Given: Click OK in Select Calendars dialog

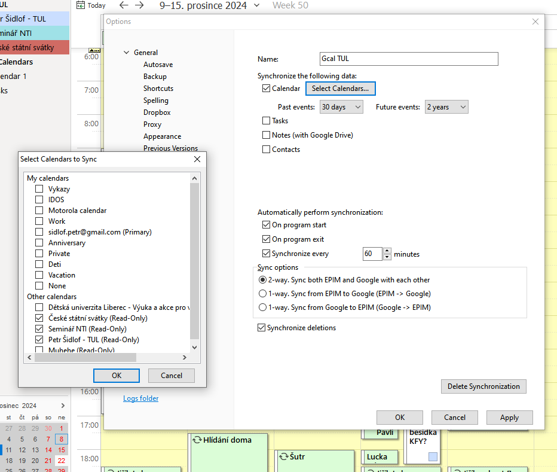Looking at the screenshot, I should tap(117, 376).
